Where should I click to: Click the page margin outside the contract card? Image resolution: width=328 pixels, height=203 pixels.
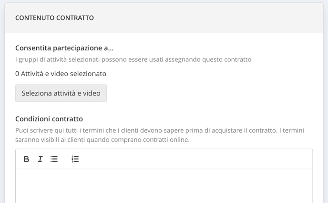point(2,104)
